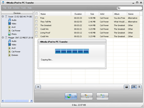
Task: Open Photo under Susan device
Action: click(x=12, y=34)
